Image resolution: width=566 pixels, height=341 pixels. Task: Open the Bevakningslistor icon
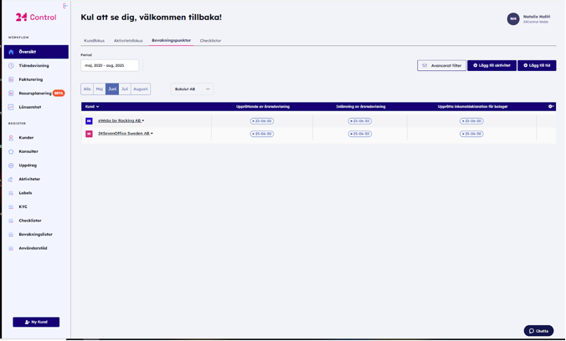click(x=11, y=235)
